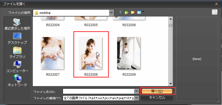This screenshot has height=105, width=222.
Task: Close the ファイルを開く dialog
Action: tap(216, 4)
